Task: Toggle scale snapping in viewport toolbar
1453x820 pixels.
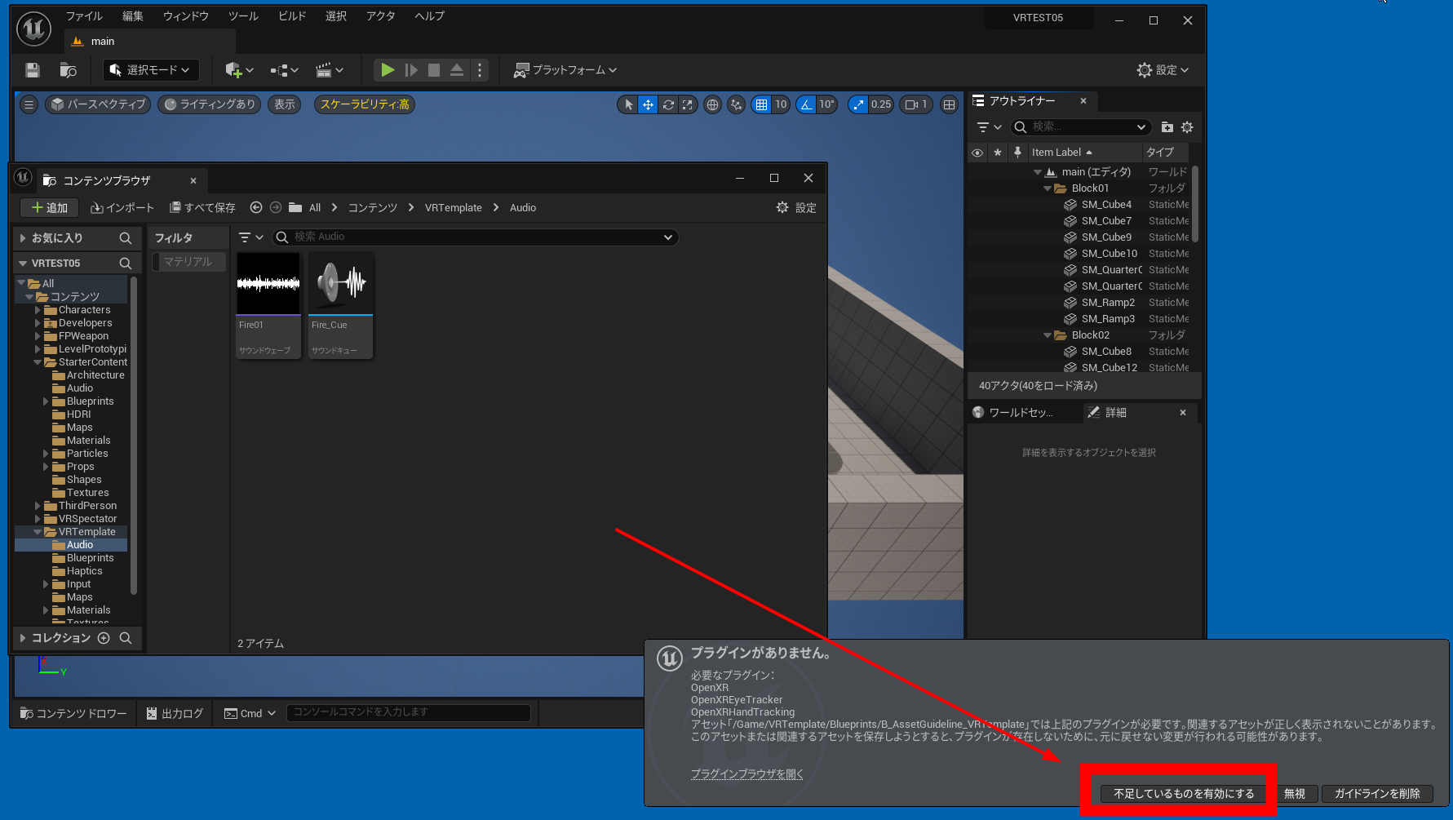Action: (858, 104)
